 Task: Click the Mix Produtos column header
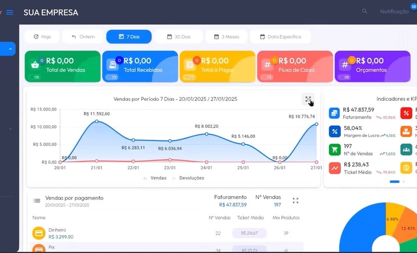pos(286,218)
